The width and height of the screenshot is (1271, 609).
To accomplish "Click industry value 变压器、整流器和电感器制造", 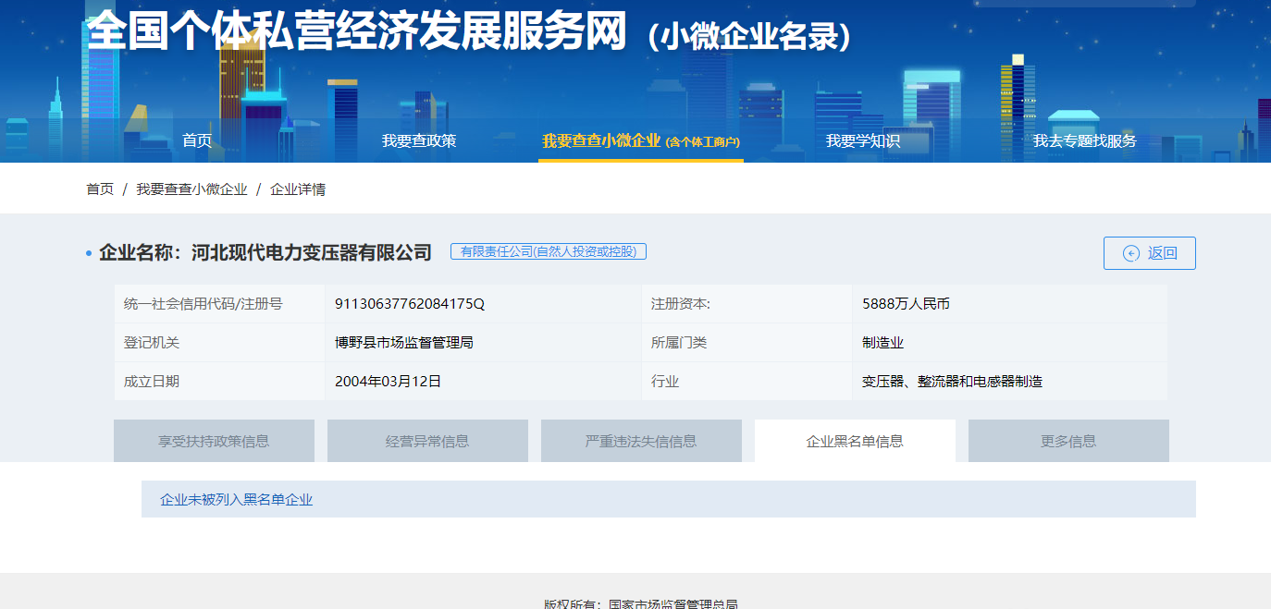I will click(952, 381).
